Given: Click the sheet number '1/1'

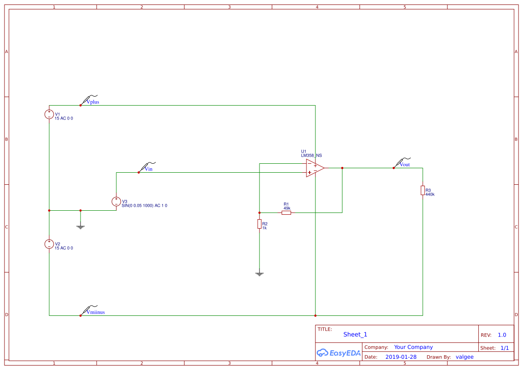Looking at the screenshot, I should pos(505,348).
